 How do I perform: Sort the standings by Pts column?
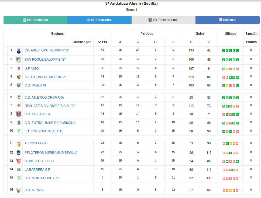(x=102, y=42)
